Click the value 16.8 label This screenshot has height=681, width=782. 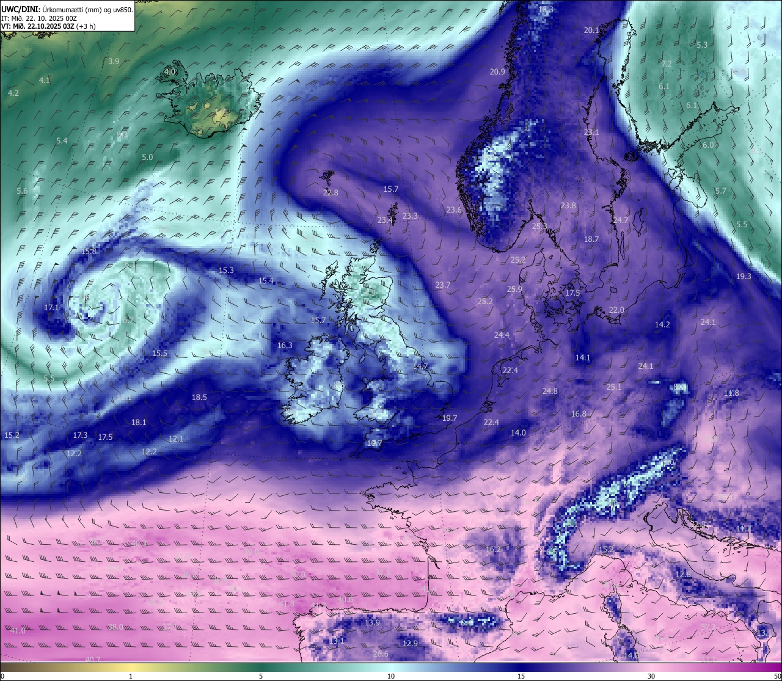(x=579, y=414)
